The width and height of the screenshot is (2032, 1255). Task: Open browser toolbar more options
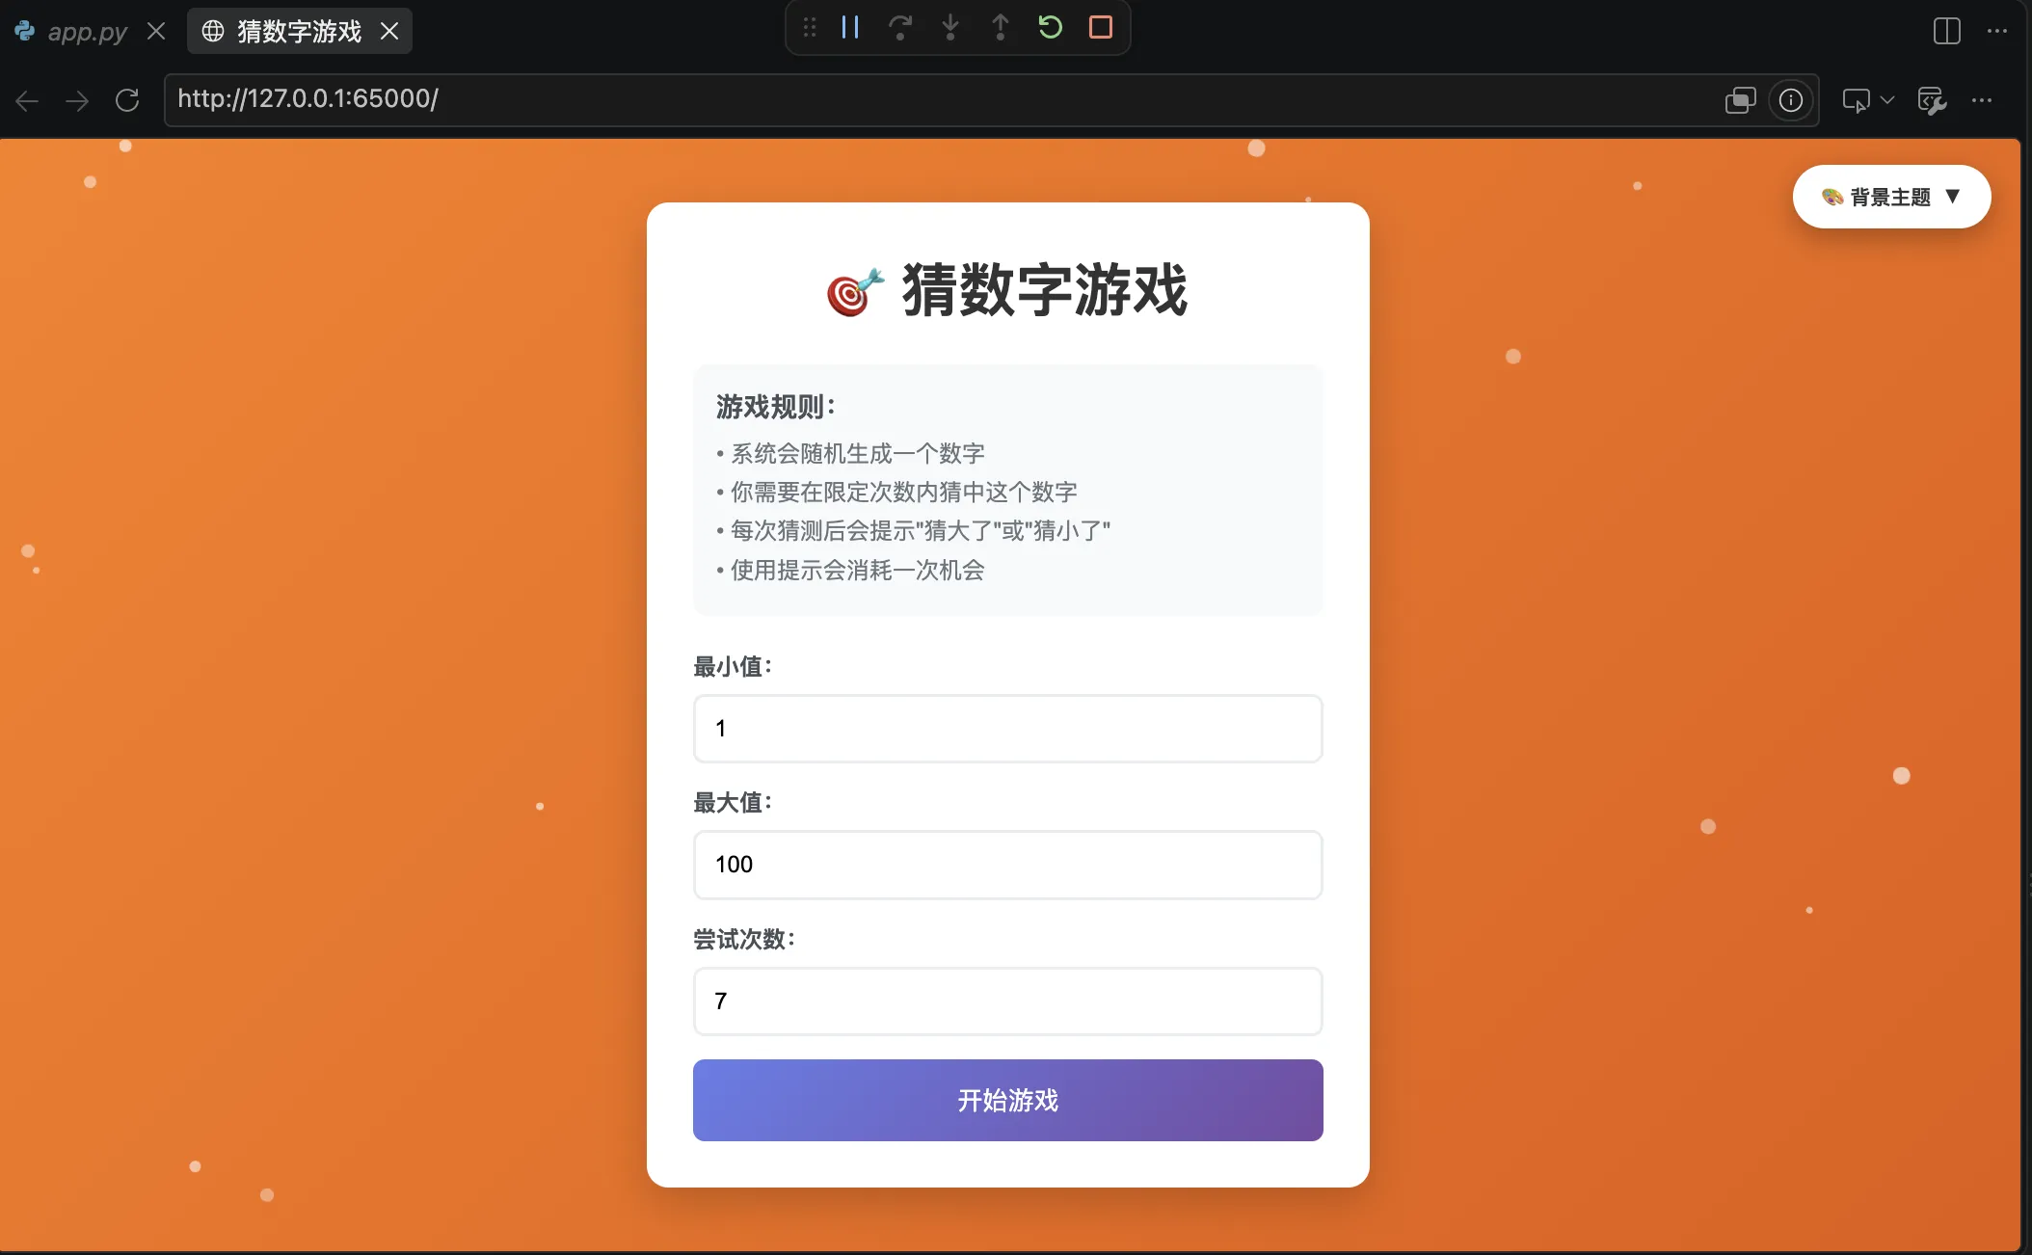(x=1982, y=100)
